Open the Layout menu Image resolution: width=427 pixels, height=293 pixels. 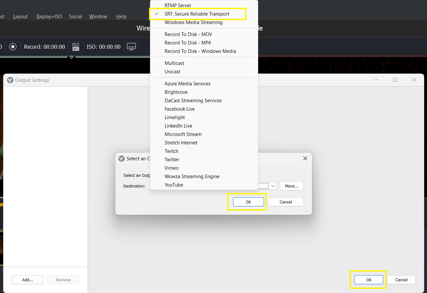[20, 17]
